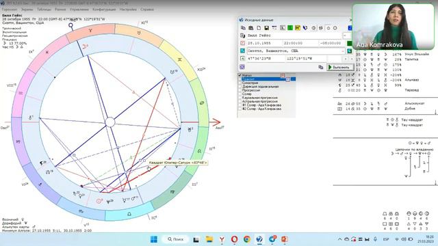Open Google Chrome from the taskbar
438x246 pixels.
[247, 239]
